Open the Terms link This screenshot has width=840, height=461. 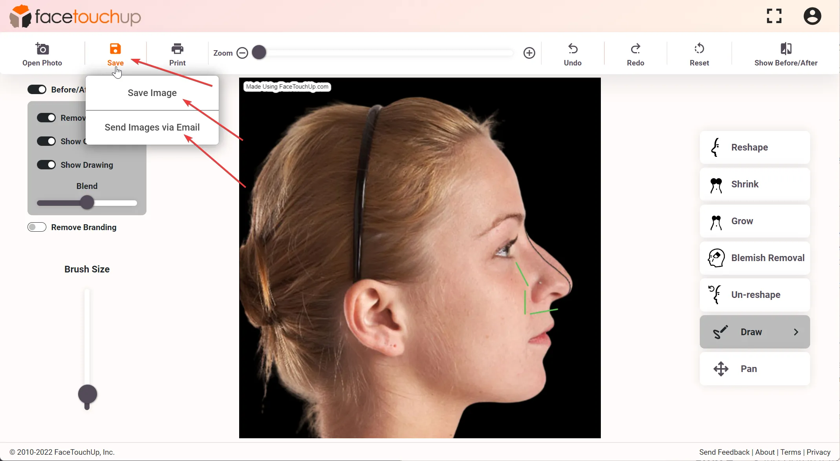(x=791, y=452)
